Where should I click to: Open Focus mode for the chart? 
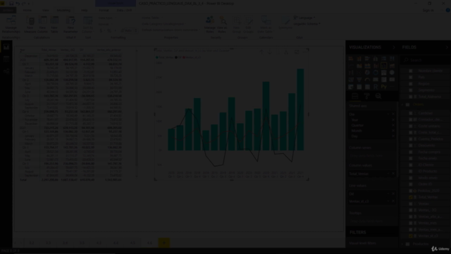(297, 52)
